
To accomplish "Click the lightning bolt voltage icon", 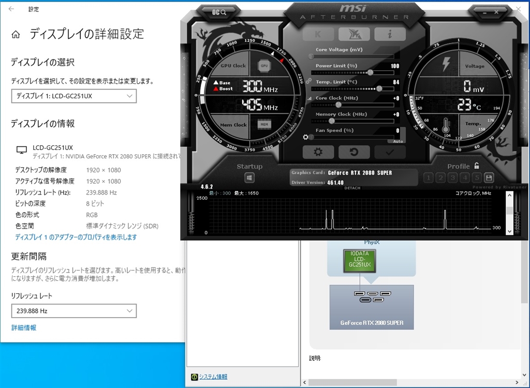I will (x=446, y=64).
